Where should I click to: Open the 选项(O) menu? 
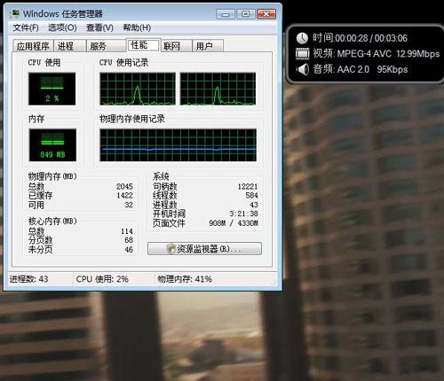(62, 27)
